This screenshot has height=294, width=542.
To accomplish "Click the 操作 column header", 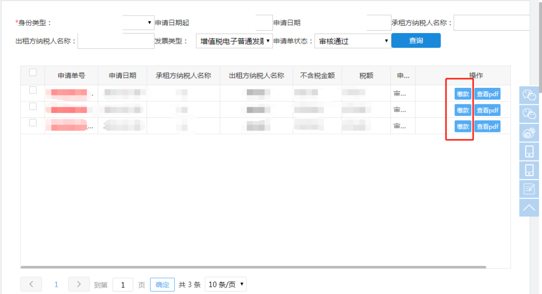I will [x=476, y=75].
